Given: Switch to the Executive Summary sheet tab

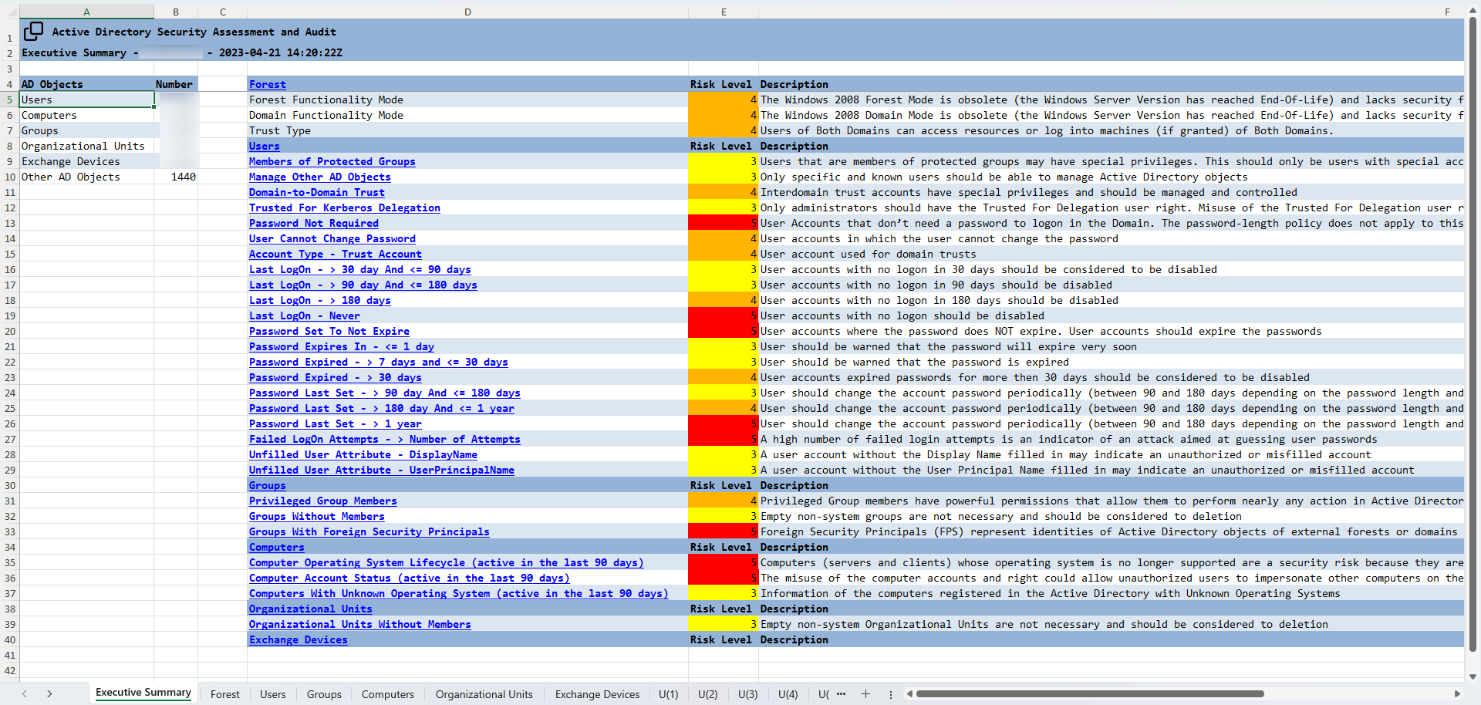Looking at the screenshot, I should (x=143, y=693).
